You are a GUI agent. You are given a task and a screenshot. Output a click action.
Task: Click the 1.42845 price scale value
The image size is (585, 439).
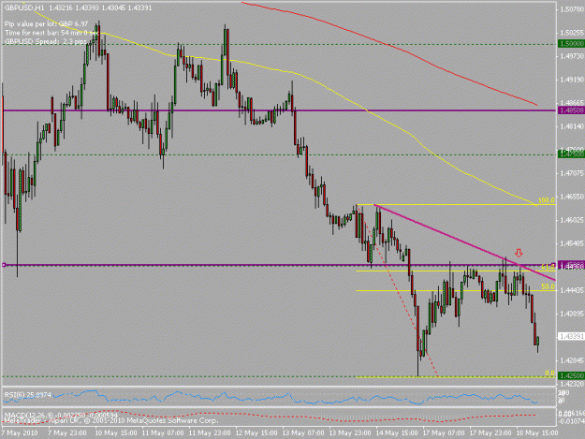point(572,360)
